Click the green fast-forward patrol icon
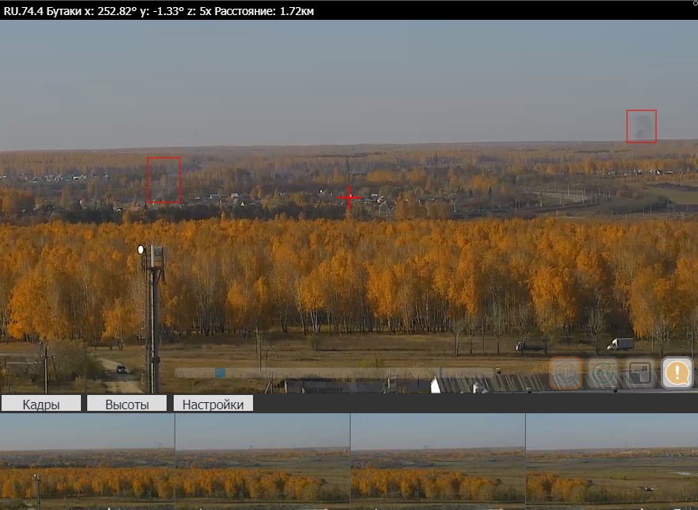 click(601, 374)
